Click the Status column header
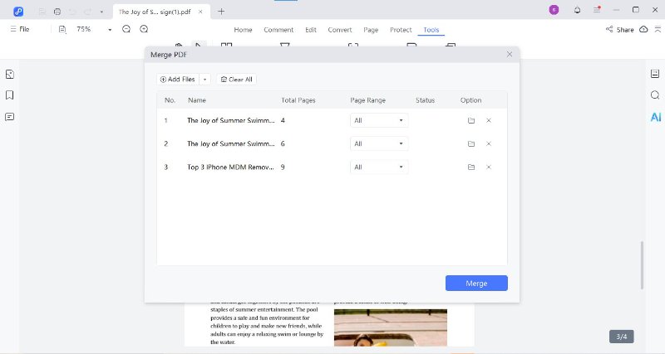 pos(425,100)
